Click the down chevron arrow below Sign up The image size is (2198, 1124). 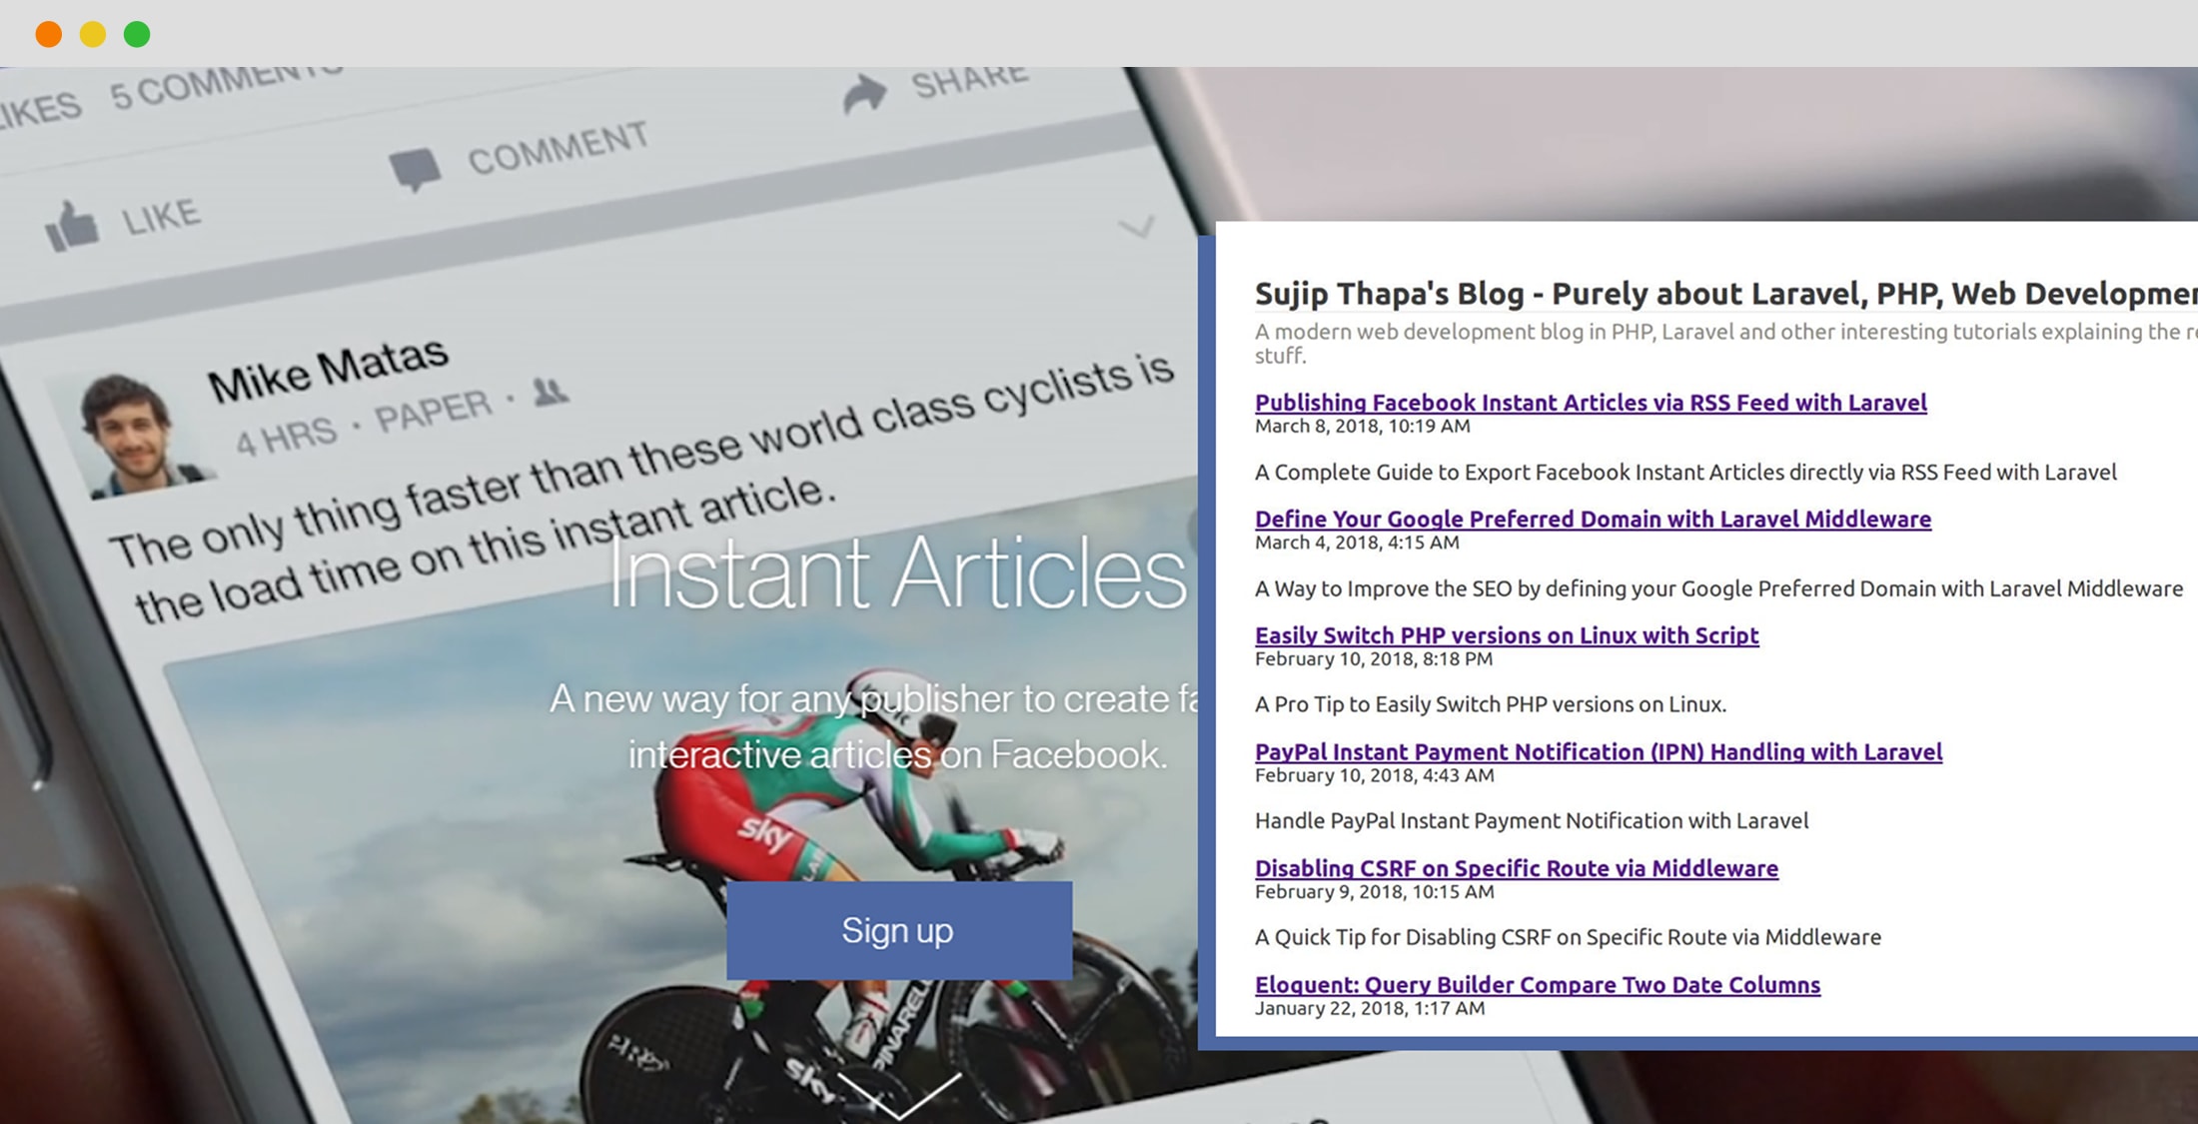pos(899,1096)
